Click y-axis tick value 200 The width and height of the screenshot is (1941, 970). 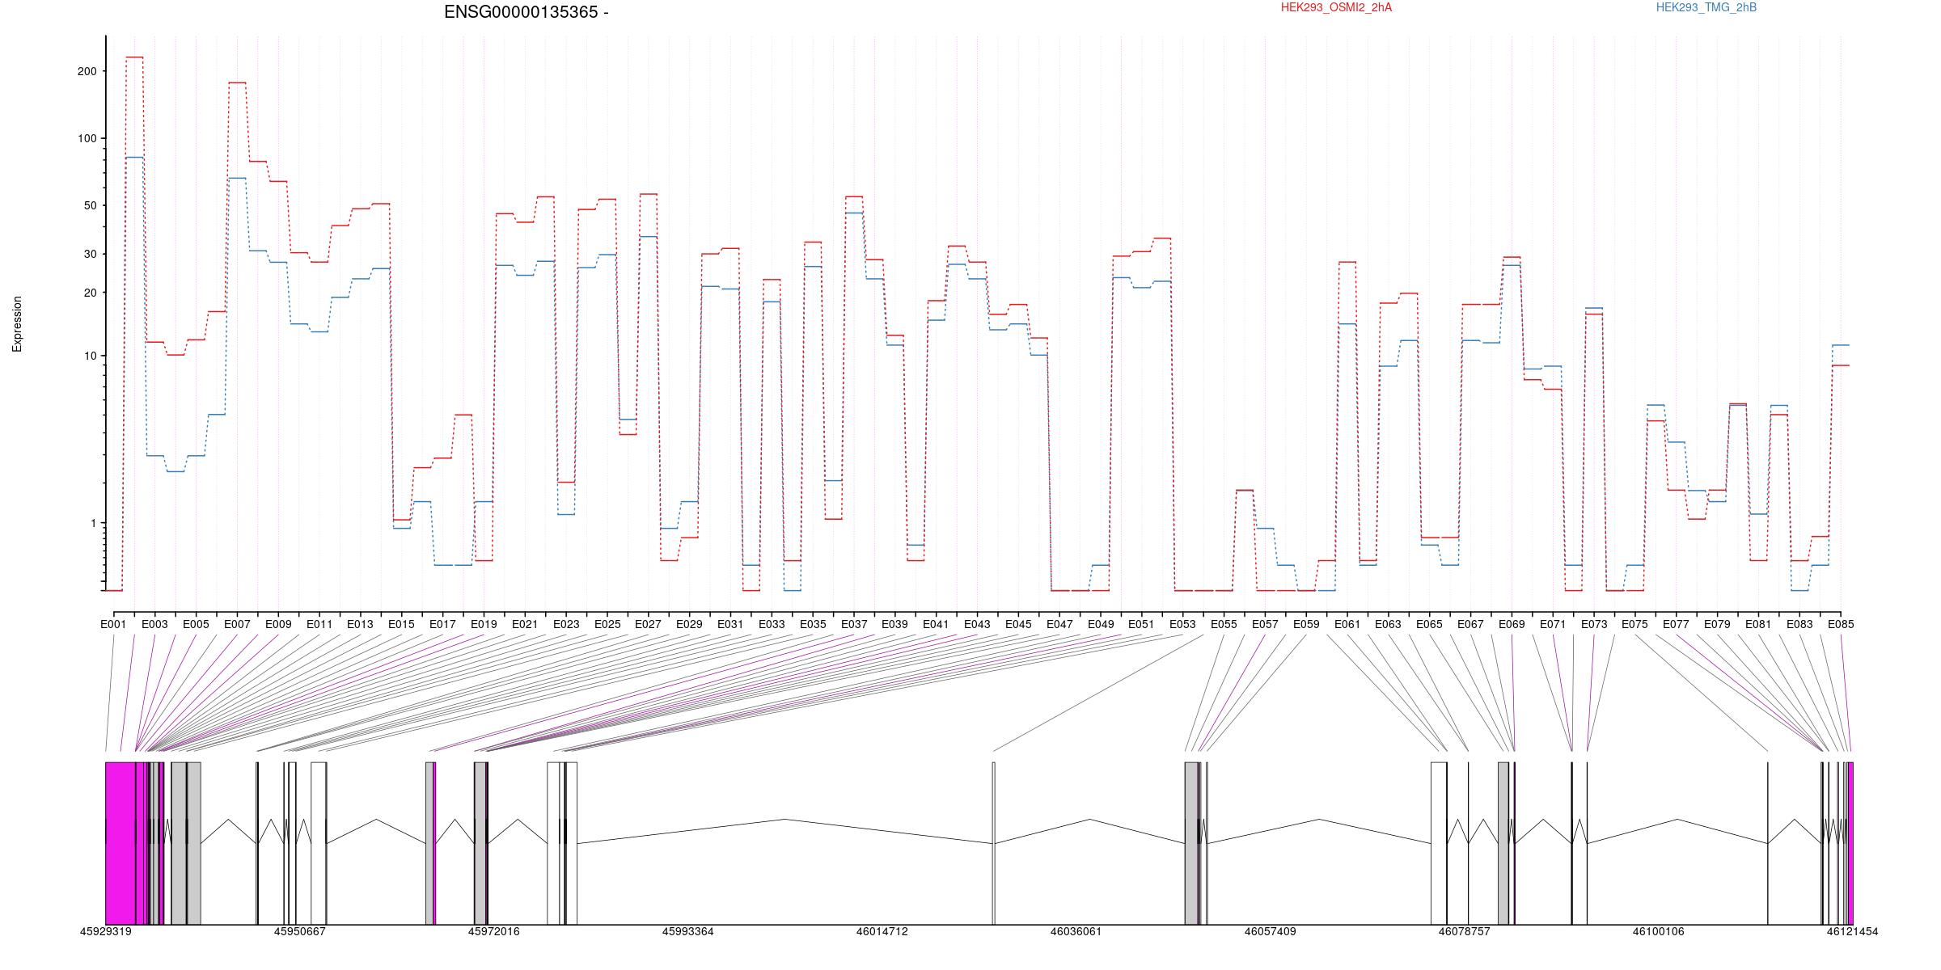click(87, 71)
